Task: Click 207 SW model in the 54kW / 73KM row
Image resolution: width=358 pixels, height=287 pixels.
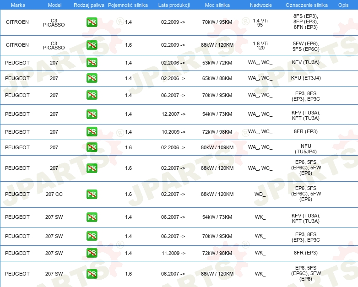Action: click(54, 217)
